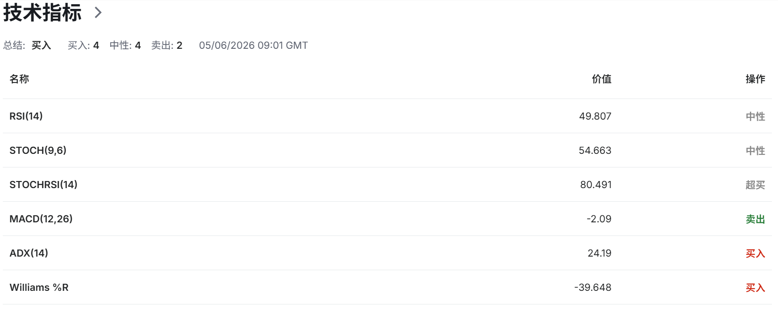The height and width of the screenshot is (311, 778).
Task: Click the 中性 label for RSI(14)
Action: click(755, 116)
